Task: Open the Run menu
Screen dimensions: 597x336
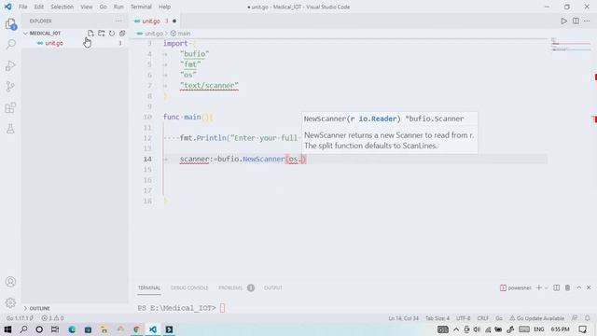Action: [x=118, y=7]
